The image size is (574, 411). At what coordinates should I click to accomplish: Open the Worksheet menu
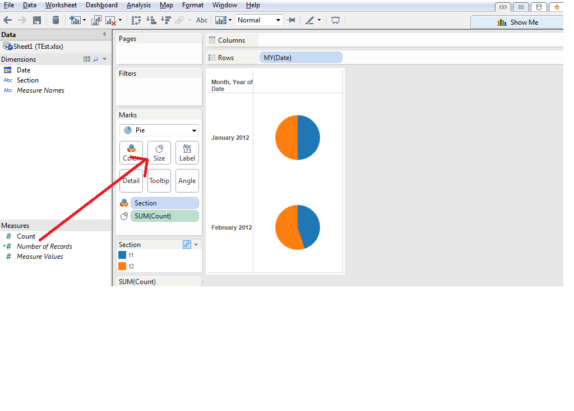(61, 5)
